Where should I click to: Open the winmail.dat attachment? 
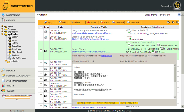137,40
